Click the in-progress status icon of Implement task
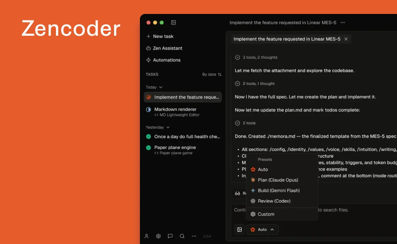This screenshot has width=397, height=244. [149, 97]
